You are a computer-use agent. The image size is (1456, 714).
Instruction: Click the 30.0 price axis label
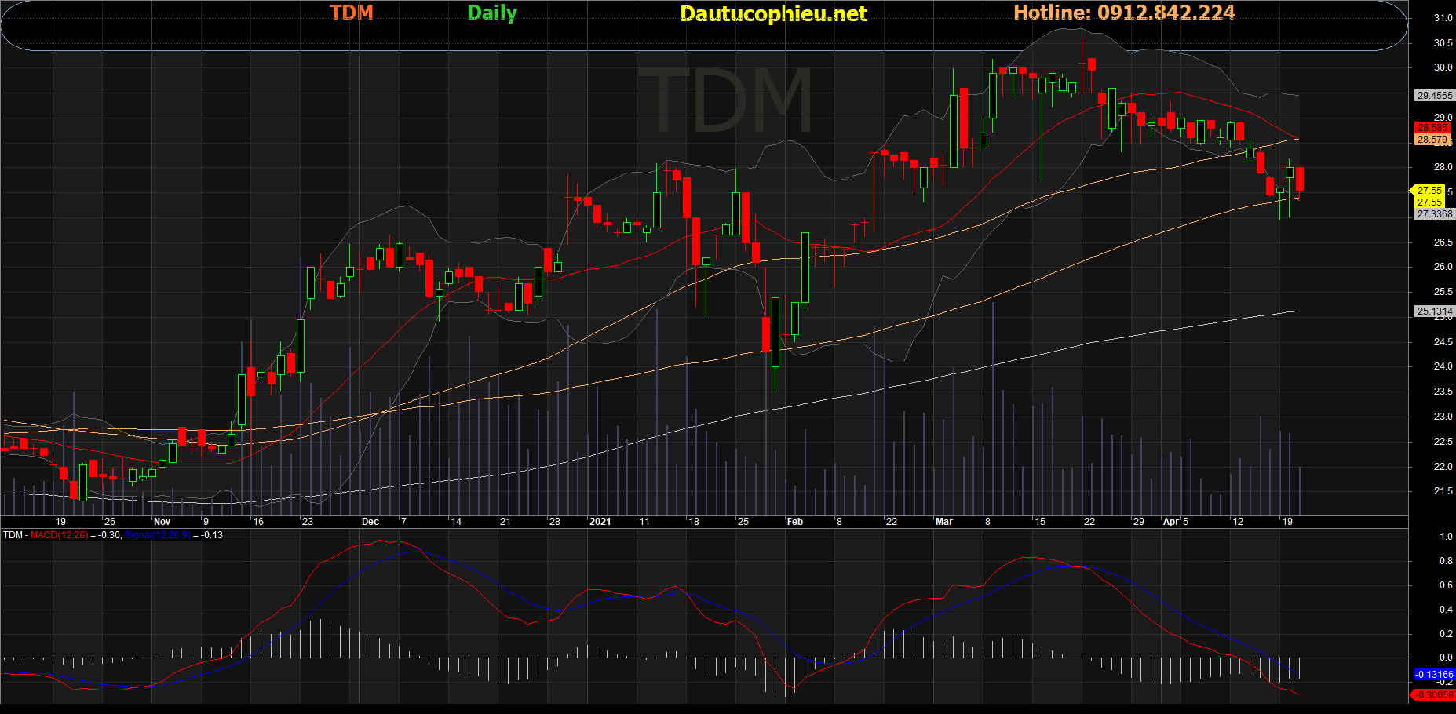[1443, 67]
